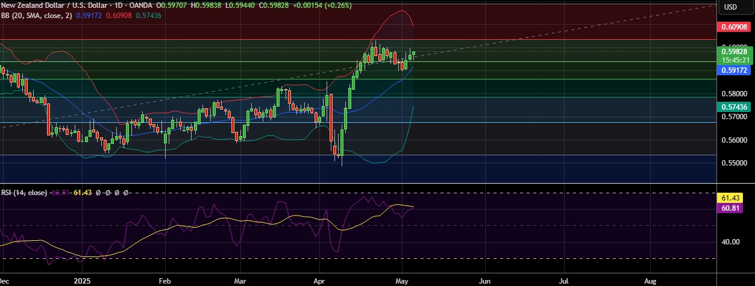
Task: Click the Aug label on time axis
Action: tap(650, 281)
